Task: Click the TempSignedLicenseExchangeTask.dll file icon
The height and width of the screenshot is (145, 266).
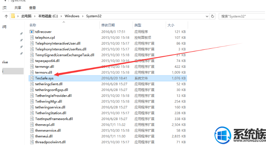Action: click(32, 55)
